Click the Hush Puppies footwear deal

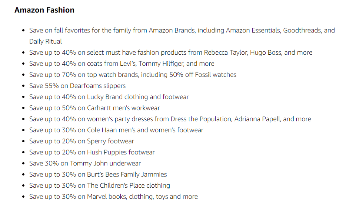point(92,152)
